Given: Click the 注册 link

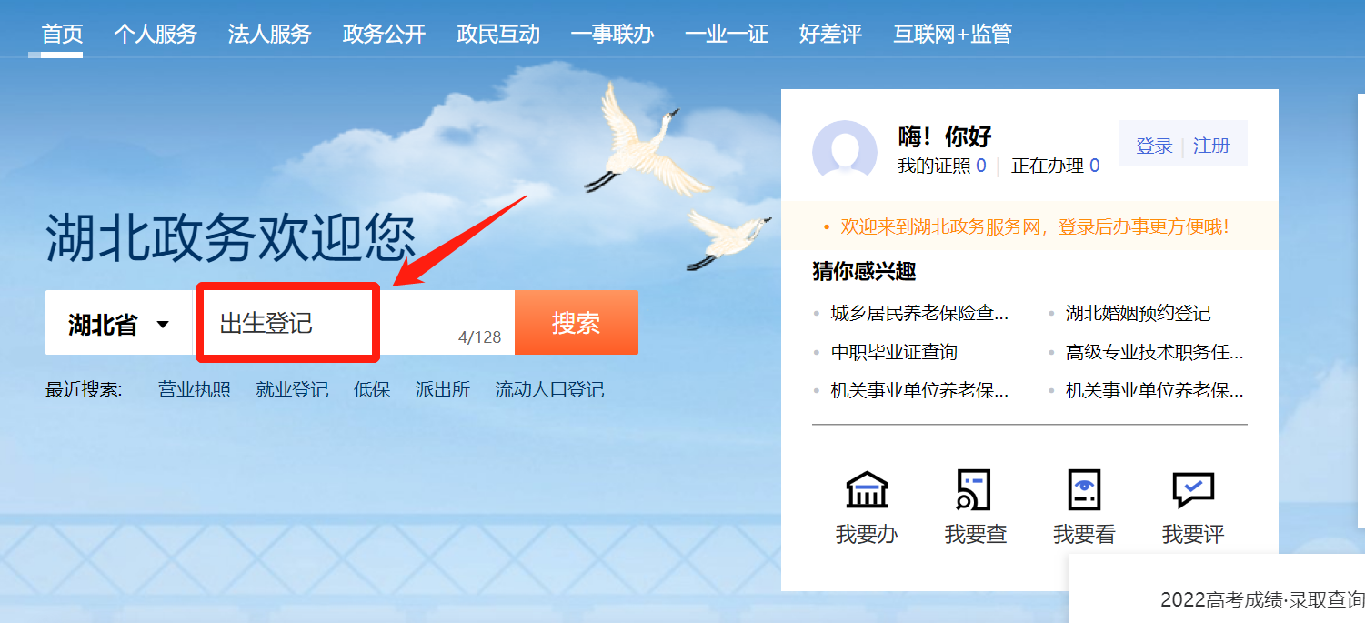Looking at the screenshot, I should 1211,146.
